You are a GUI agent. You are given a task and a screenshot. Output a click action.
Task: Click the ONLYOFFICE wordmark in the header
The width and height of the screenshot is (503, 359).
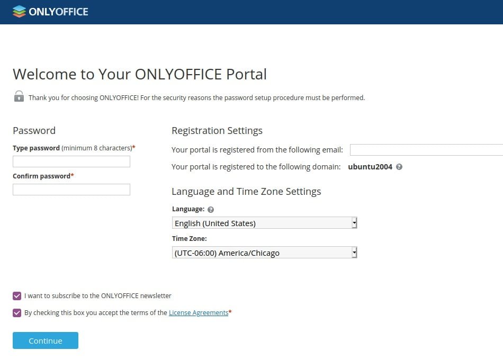coord(59,11)
